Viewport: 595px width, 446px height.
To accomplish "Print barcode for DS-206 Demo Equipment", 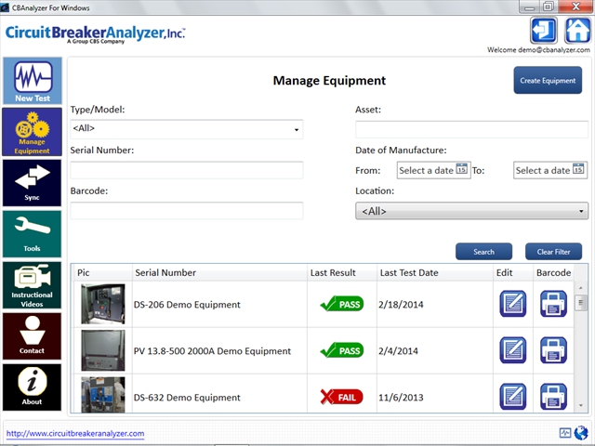I will [x=553, y=304].
